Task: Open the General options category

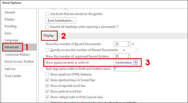Action: (x=10, y=12)
